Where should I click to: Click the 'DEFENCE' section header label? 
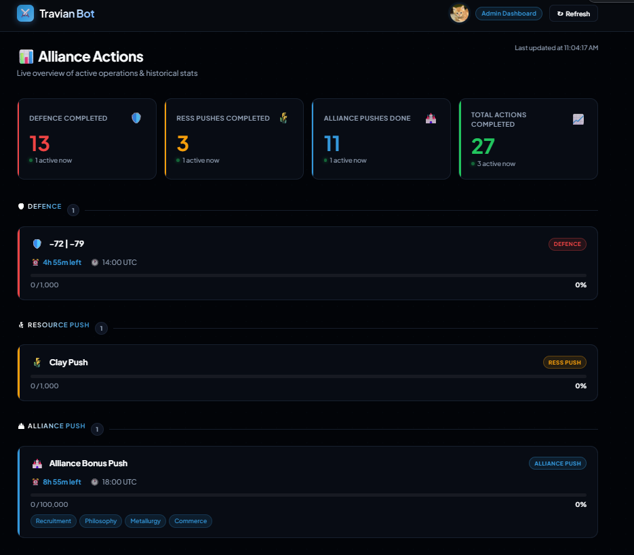coord(45,207)
